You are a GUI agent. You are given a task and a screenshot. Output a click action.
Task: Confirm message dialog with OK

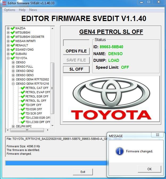coord(150,169)
